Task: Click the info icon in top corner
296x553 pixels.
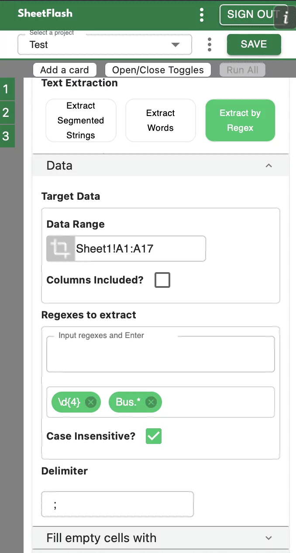Action: [x=286, y=17]
